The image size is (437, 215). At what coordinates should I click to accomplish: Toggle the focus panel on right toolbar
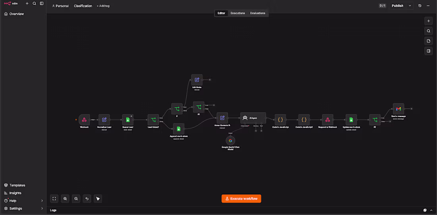click(429, 51)
